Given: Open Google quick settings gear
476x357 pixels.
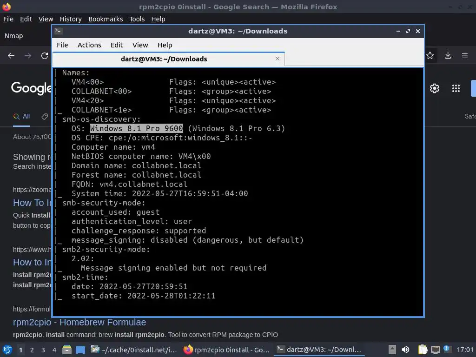Looking at the screenshot, I should point(435,88).
